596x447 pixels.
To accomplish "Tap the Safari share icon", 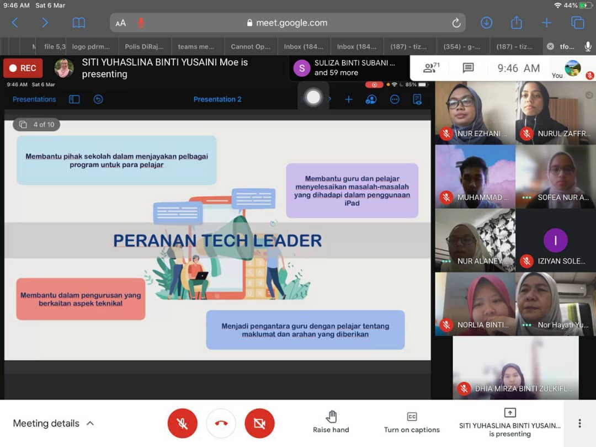I will [517, 23].
